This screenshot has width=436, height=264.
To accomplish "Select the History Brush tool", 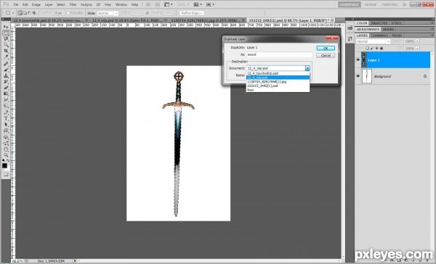I will click(6, 82).
